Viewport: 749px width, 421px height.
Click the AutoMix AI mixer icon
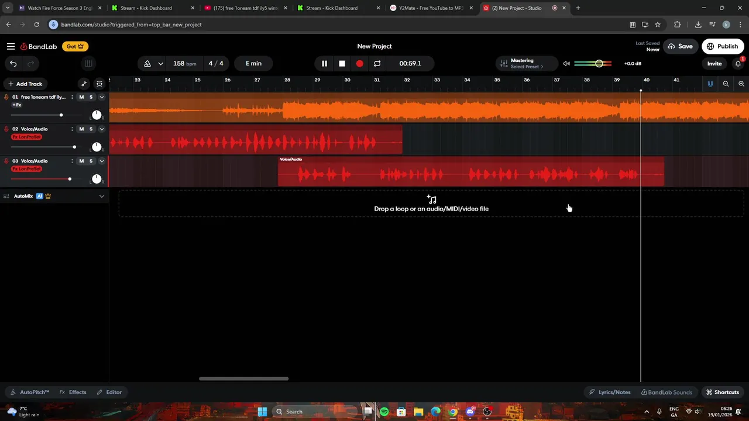6,196
